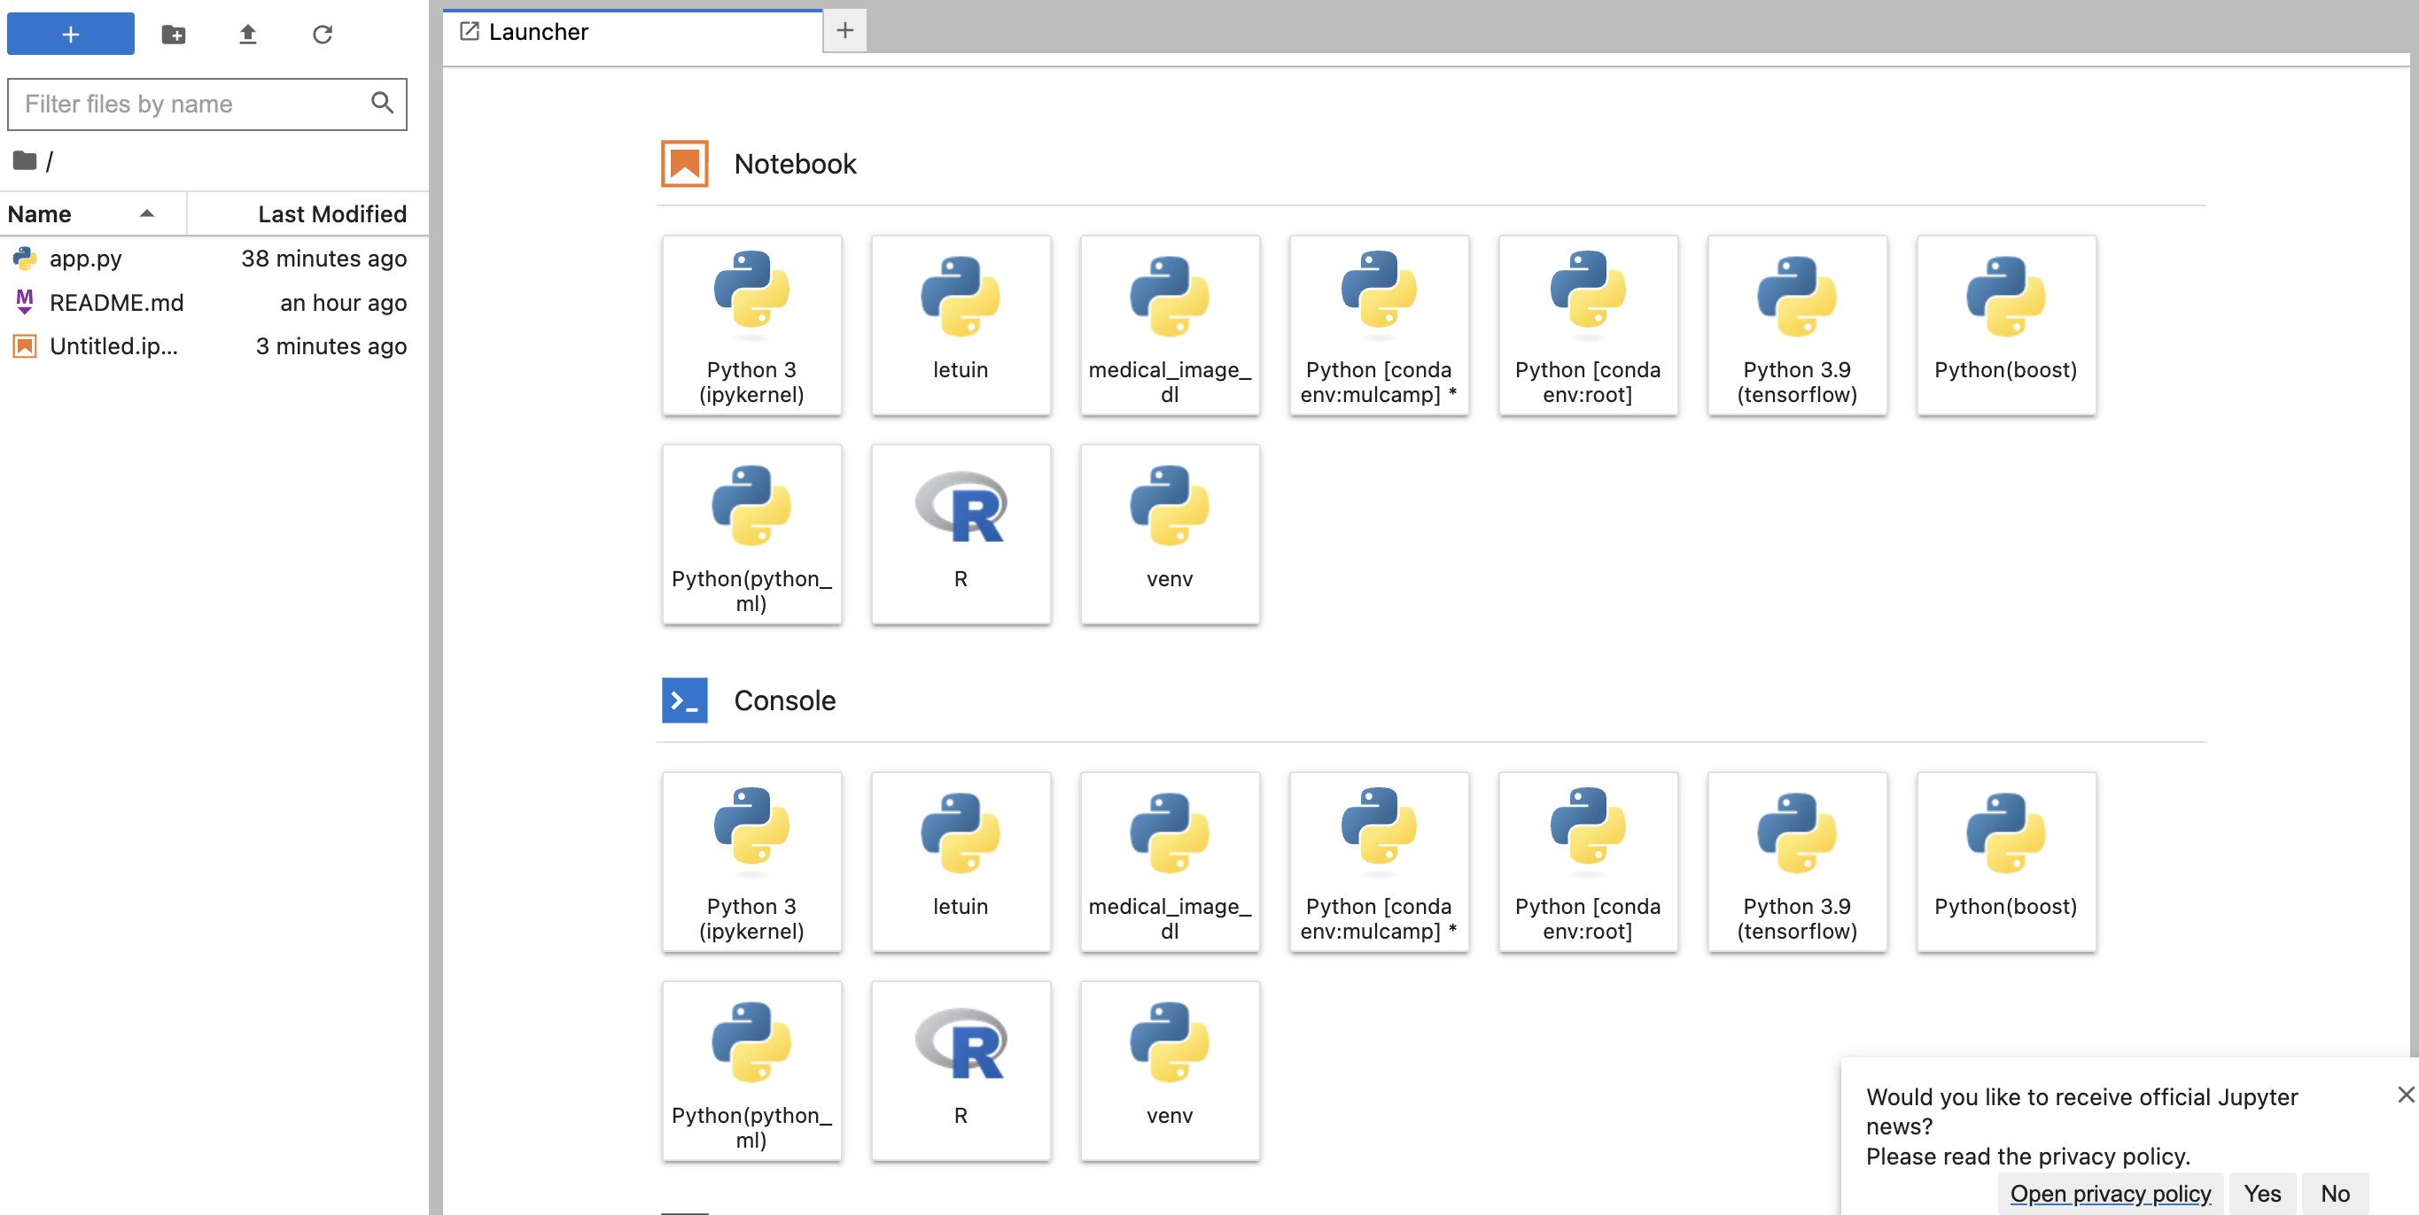Open medical_image_dl console
This screenshot has height=1215, width=2419.
[1170, 862]
